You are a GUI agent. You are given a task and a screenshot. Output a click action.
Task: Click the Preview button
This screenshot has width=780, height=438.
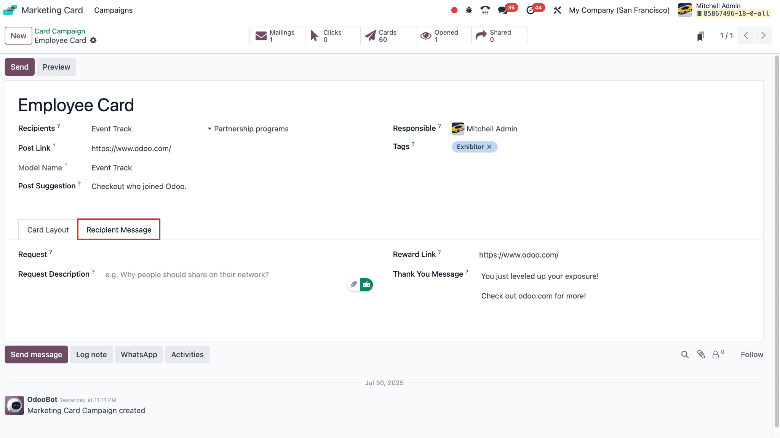[x=56, y=67]
